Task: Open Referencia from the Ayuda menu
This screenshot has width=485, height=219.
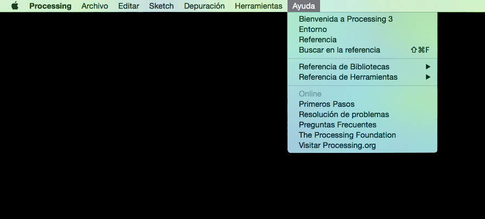Action: tap(318, 40)
